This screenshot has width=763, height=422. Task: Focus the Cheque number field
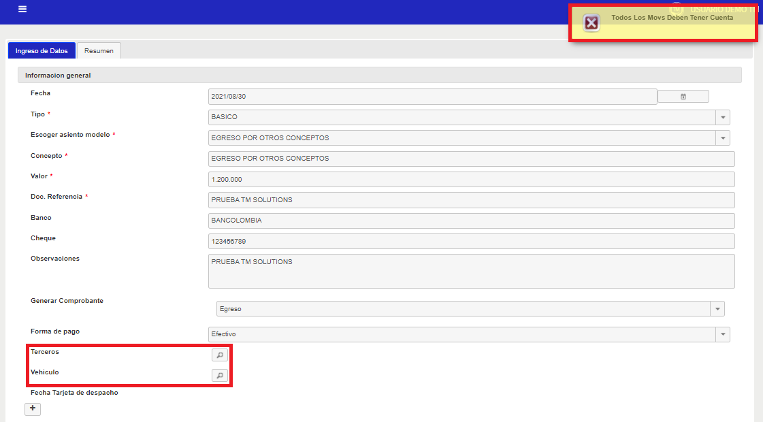pyautogui.click(x=471, y=242)
